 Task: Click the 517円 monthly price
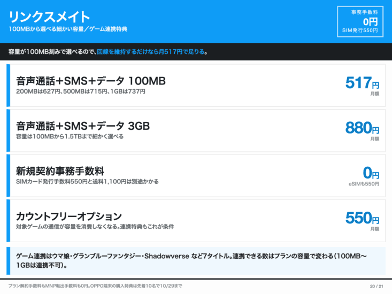(362, 83)
